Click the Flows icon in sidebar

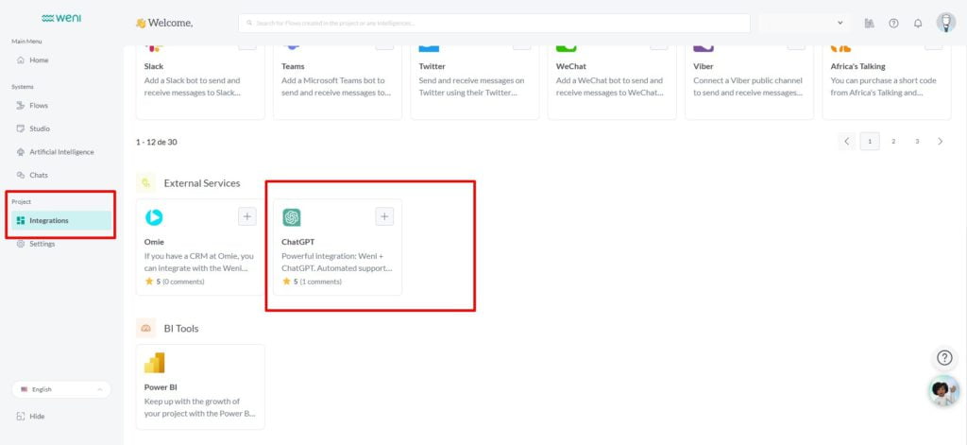point(21,106)
